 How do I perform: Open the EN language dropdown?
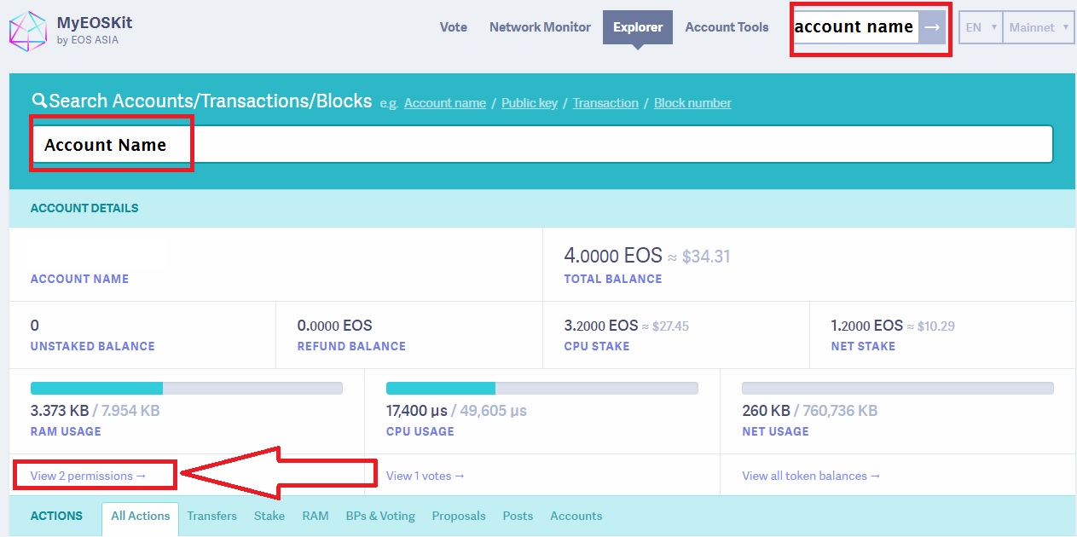coord(981,27)
